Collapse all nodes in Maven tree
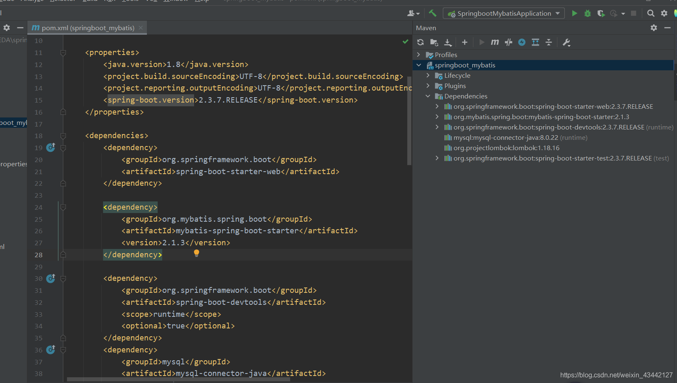677x383 pixels. pyautogui.click(x=549, y=42)
